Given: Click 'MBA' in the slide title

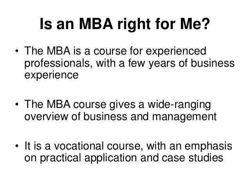Looking at the screenshot, I should [x=96, y=24].
